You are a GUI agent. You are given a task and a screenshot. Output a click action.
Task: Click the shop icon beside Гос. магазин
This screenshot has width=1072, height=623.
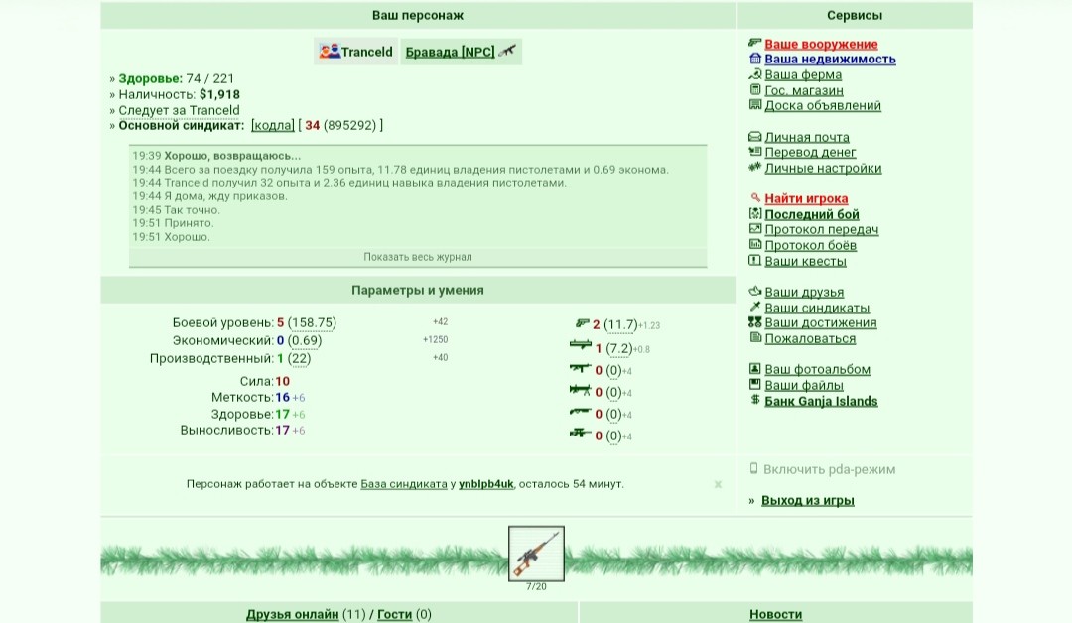[754, 89]
